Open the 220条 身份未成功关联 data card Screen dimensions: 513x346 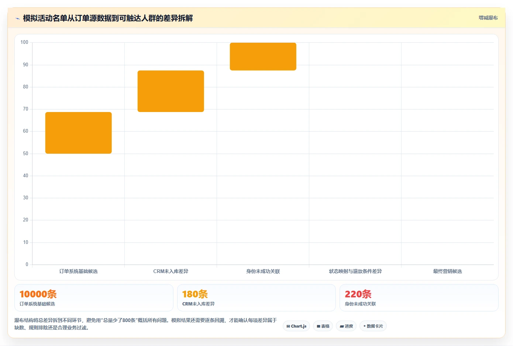coord(419,298)
